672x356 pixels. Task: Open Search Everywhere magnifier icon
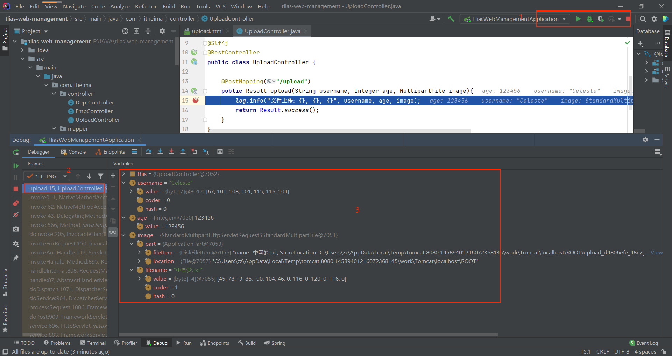(643, 19)
